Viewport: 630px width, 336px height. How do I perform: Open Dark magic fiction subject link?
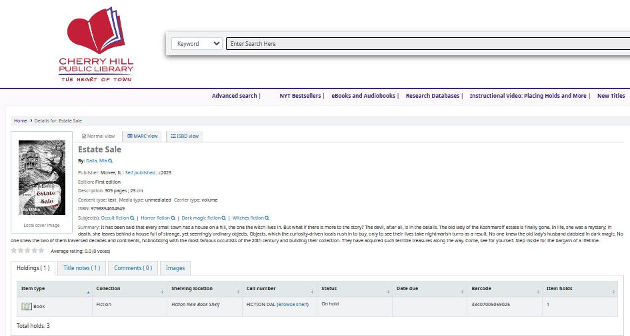[201, 218]
